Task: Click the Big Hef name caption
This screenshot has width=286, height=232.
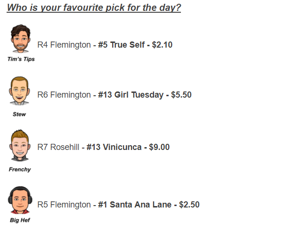Action: (20, 220)
